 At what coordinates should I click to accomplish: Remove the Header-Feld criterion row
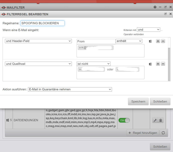point(163,41)
